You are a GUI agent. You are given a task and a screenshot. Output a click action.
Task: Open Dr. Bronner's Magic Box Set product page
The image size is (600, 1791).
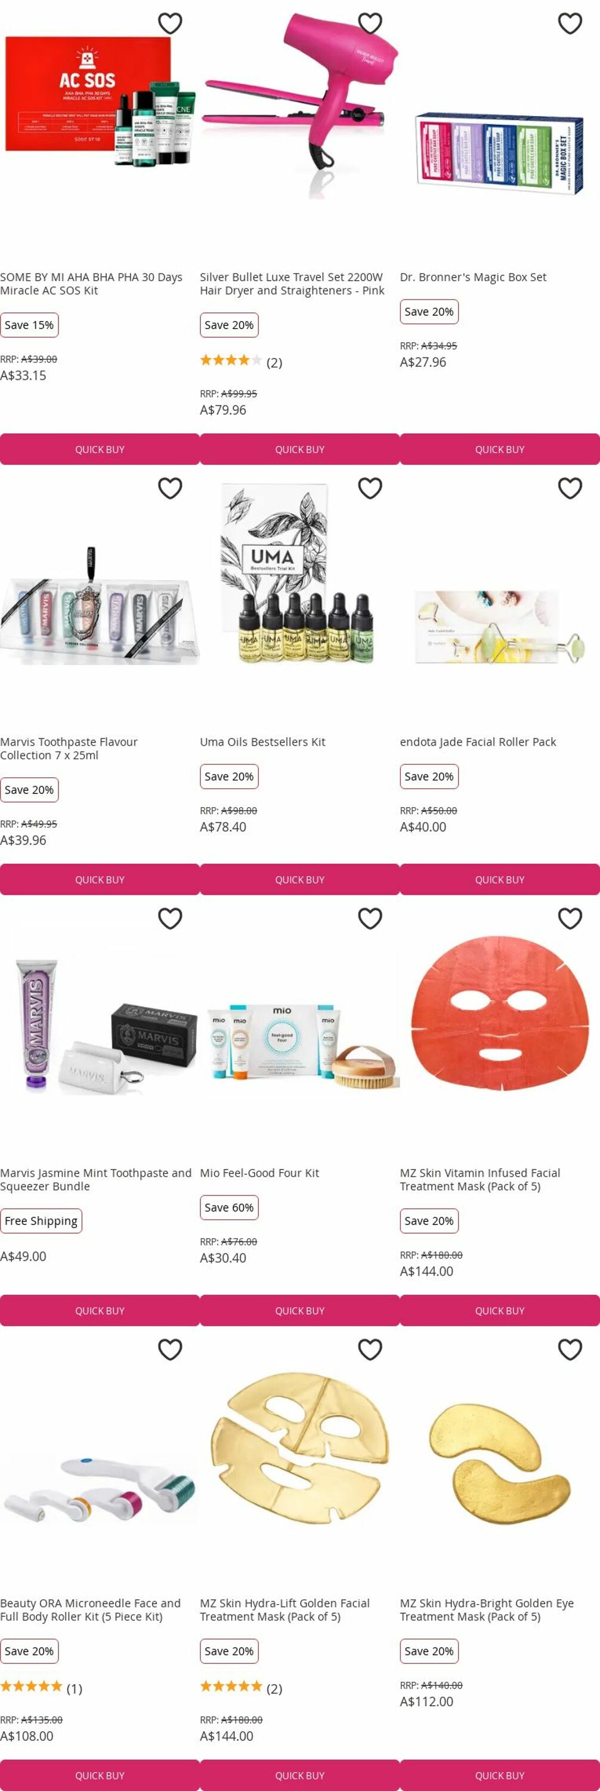(473, 277)
